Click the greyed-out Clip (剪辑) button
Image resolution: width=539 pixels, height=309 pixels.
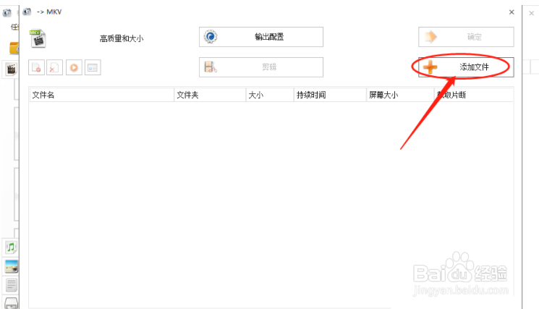point(261,67)
